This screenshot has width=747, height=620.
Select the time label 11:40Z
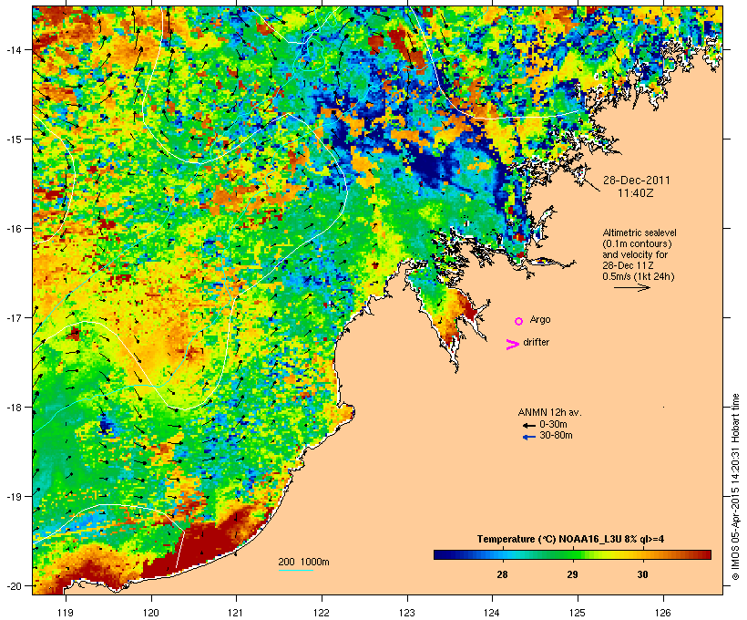[x=636, y=193]
